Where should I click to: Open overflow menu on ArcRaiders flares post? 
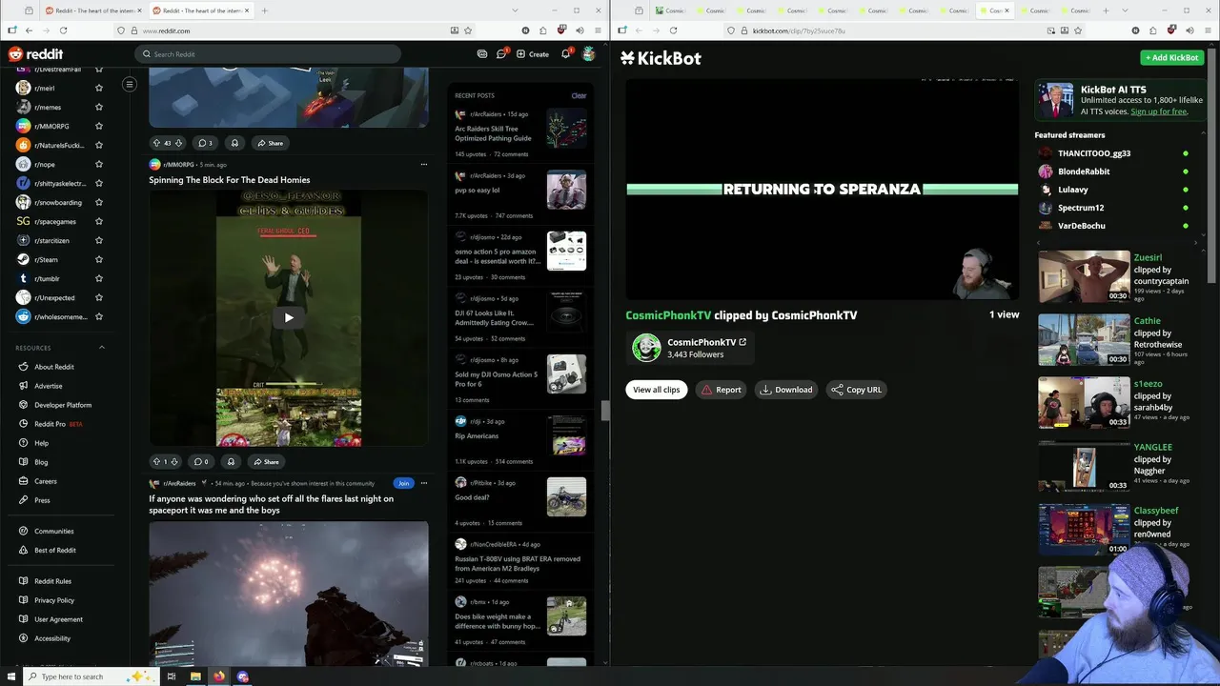424,483
